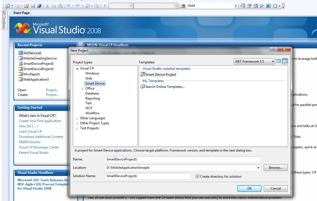Click the Paste toolbar icon
The width and height of the screenshot is (317, 201).
point(60,6)
